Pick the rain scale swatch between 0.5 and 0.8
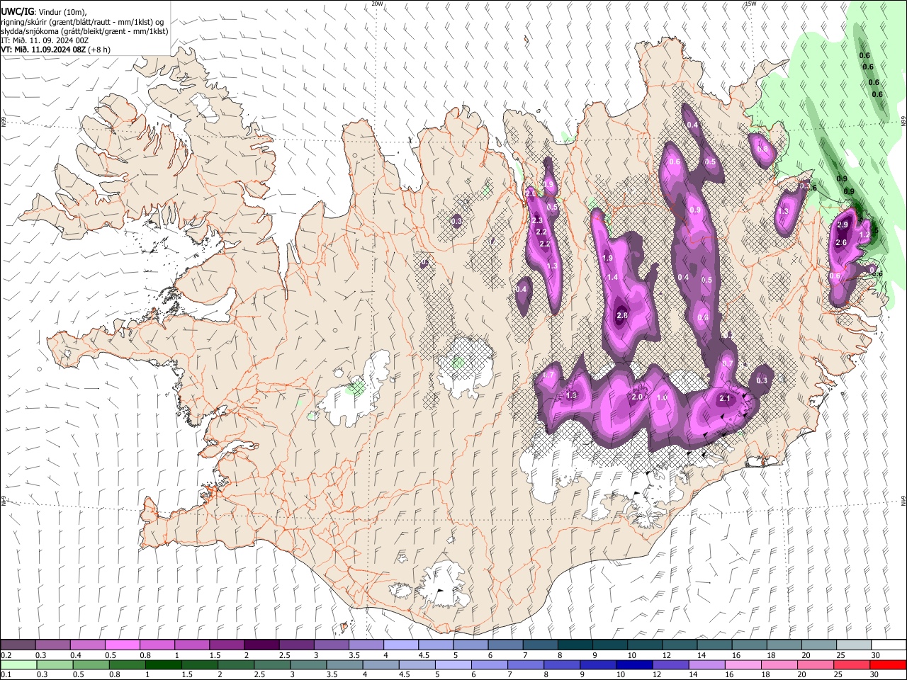The width and height of the screenshot is (907, 680). pyautogui.click(x=91, y=664)
